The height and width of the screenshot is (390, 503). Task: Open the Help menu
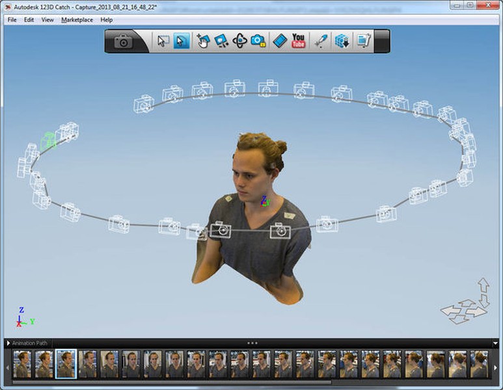click(x=107, y=20)
